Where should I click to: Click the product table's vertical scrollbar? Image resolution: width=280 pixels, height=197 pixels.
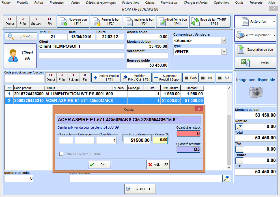[229, 127]
